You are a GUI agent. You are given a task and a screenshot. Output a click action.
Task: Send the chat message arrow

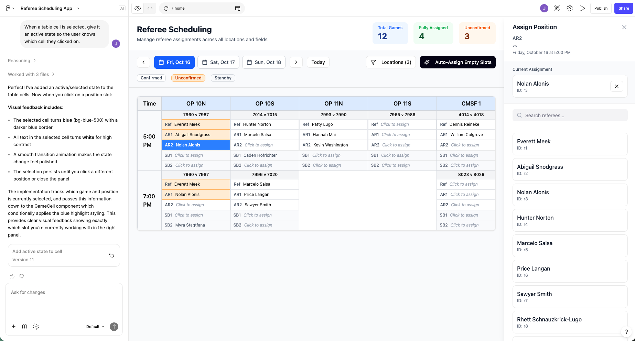pos(114,327)
